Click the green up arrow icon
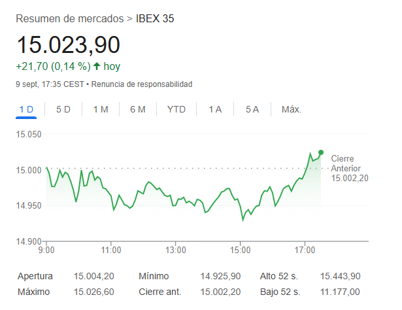 (x=97, y=66)
